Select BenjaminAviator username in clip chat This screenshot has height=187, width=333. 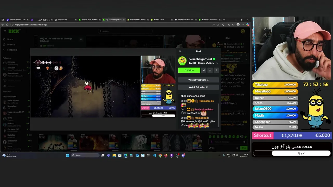click(204, 109)
